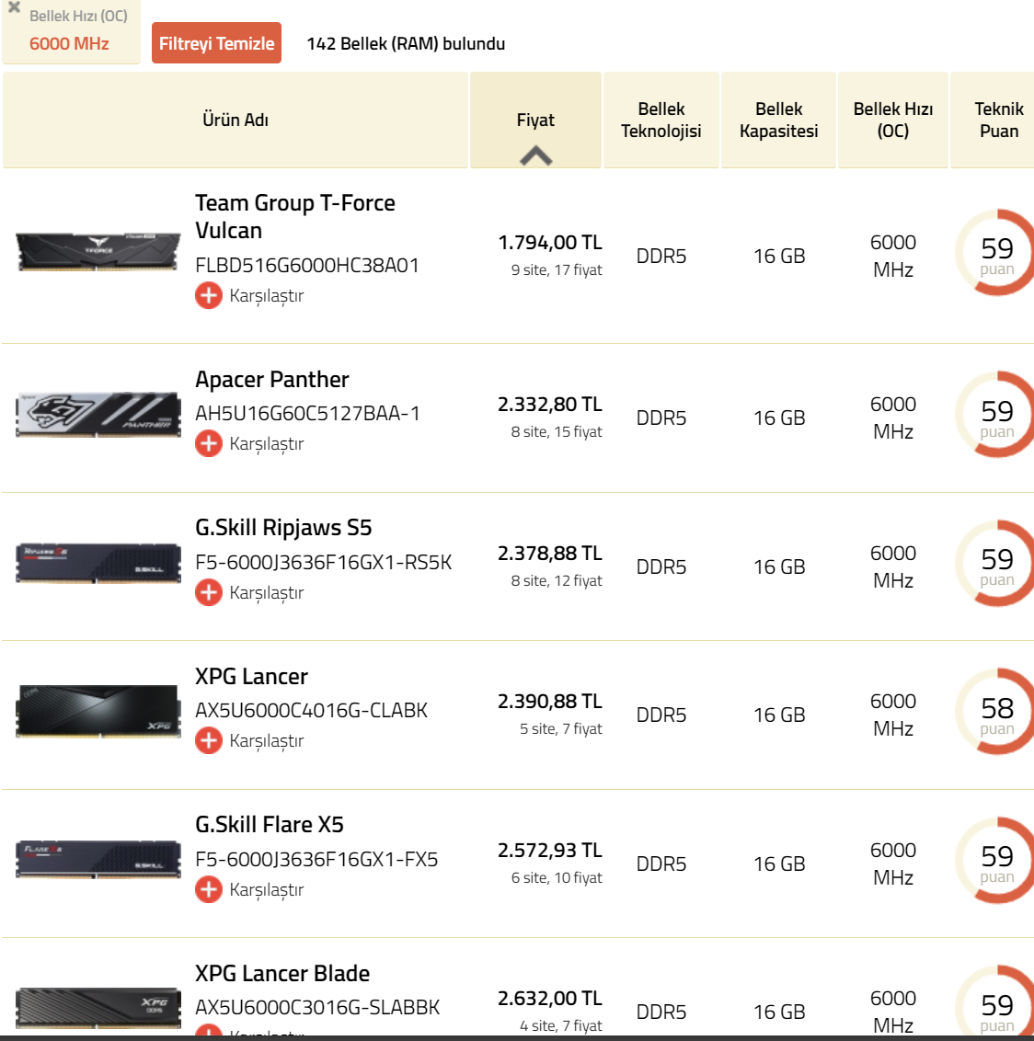
Task: Click the 59 puan score for Apacer Panther
Action: (x=996, y=415)
